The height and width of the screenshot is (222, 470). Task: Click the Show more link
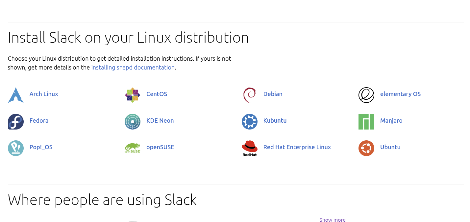tap(333, 220)
